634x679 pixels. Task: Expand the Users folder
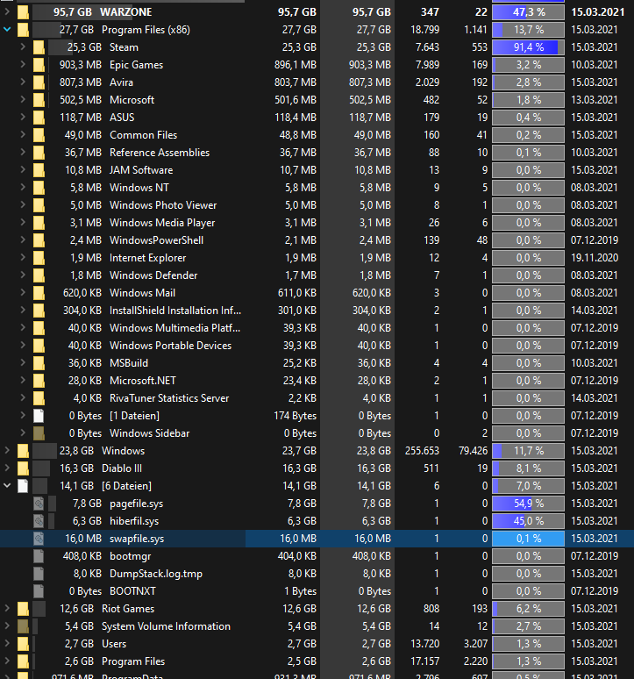pyautogui.click(x=7, y=644)
